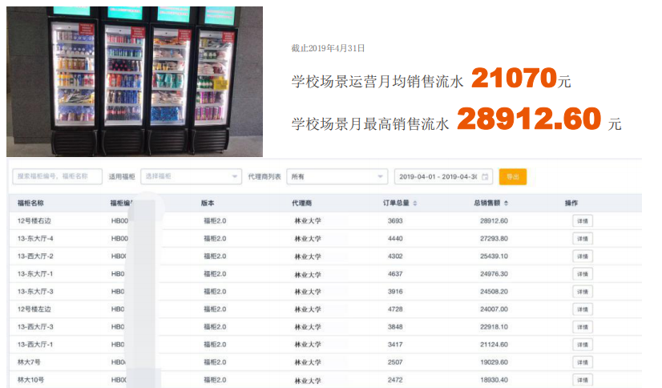
Task: Open 详情 for 13-西大厅-2 row
Action: tap(583, 257)
